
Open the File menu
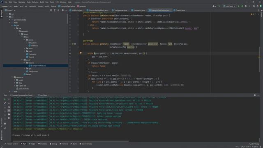[x=6, y=2]
